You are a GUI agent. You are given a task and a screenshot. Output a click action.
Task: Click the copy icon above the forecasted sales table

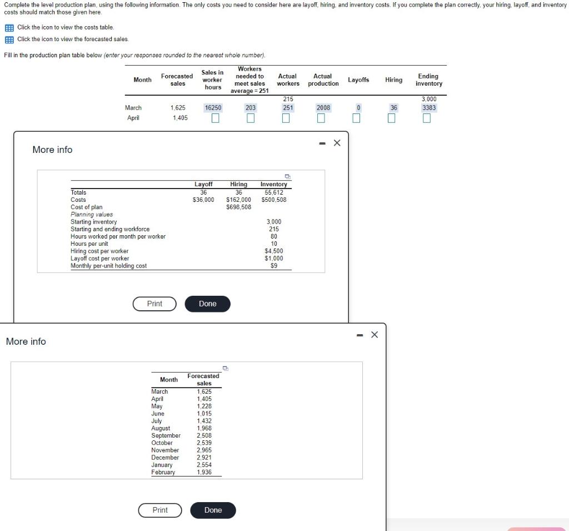[225, 368]
